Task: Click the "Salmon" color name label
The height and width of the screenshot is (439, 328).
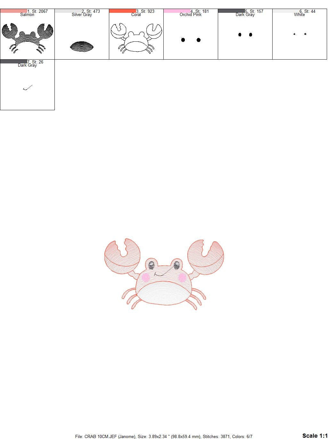Action: click(x=27, y=14)
